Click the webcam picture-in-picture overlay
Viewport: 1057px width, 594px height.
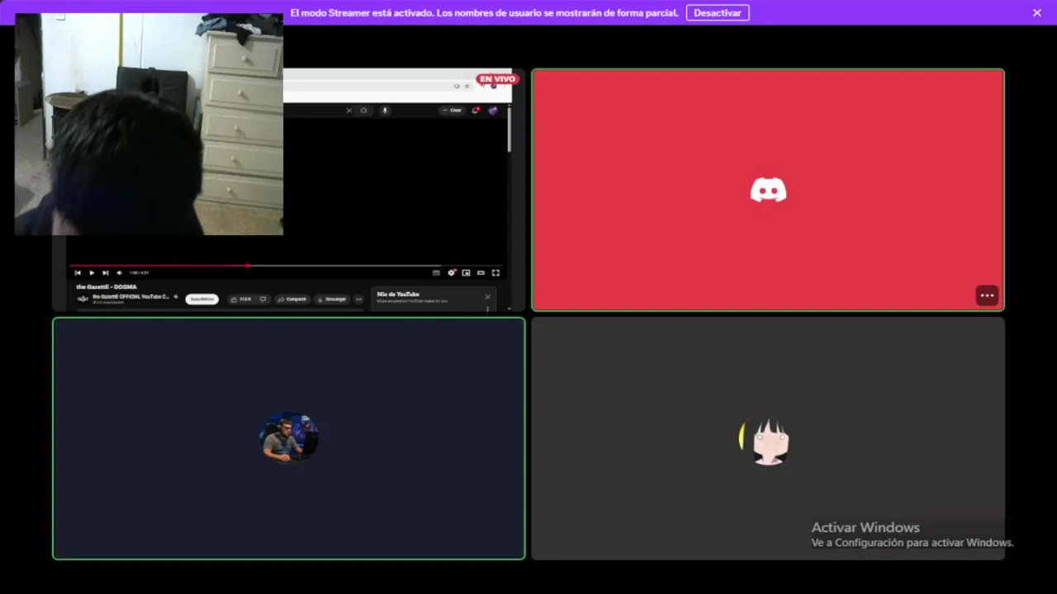(x=149, y=124)
